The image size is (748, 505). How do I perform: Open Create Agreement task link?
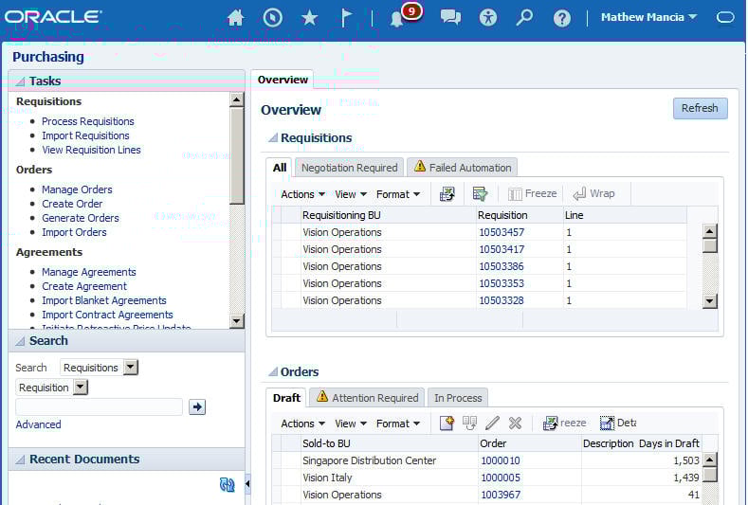pos(84,286)
